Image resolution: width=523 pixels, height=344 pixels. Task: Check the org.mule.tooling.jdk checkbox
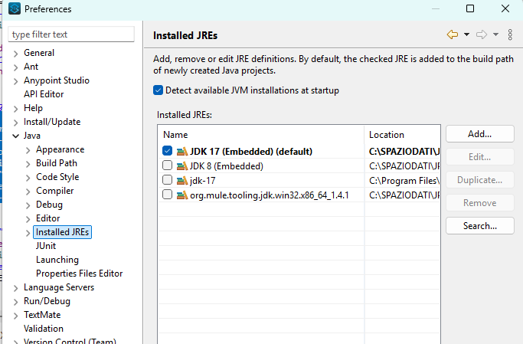click(168, 195)
